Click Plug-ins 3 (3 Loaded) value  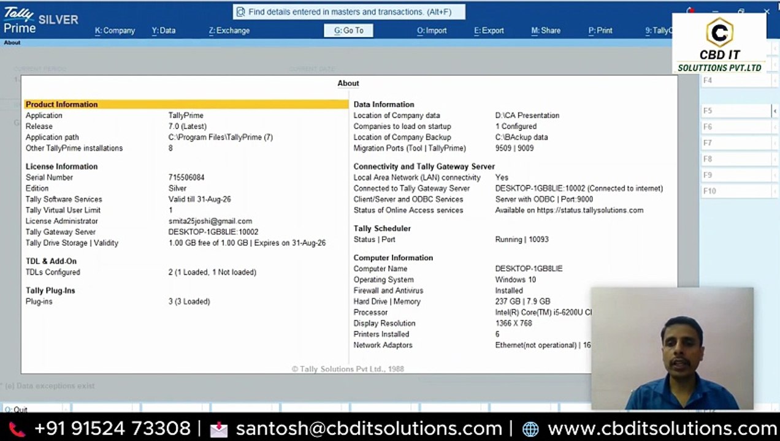pyautogui.click(x=189, y=302)
